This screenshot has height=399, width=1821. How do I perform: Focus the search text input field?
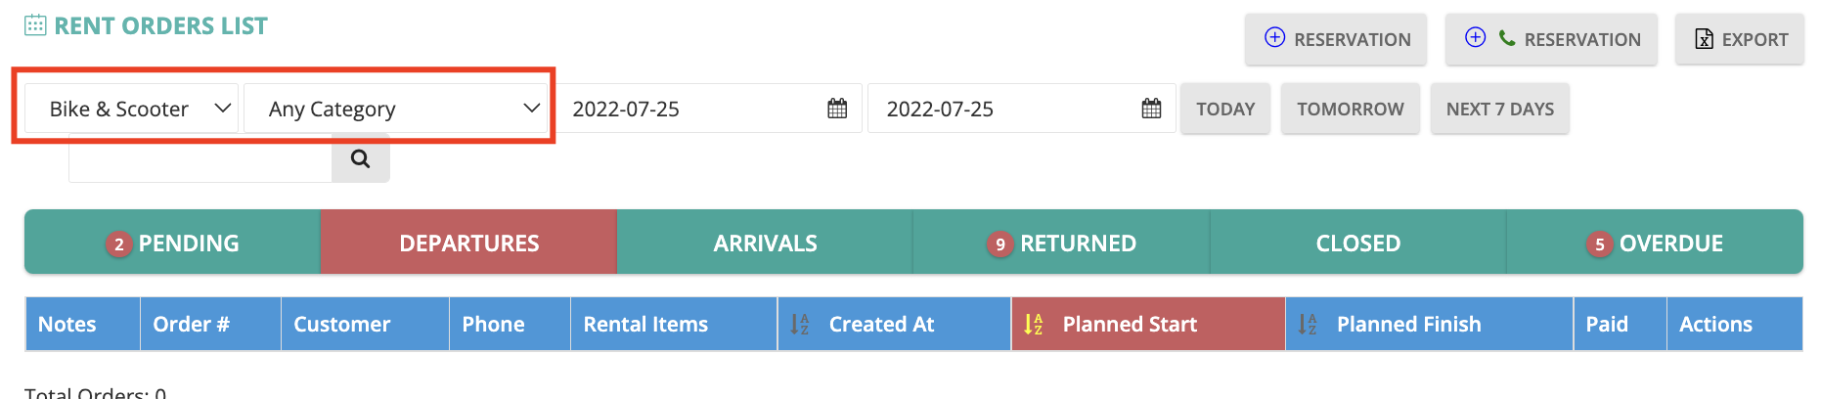click(x=200, y=158)
